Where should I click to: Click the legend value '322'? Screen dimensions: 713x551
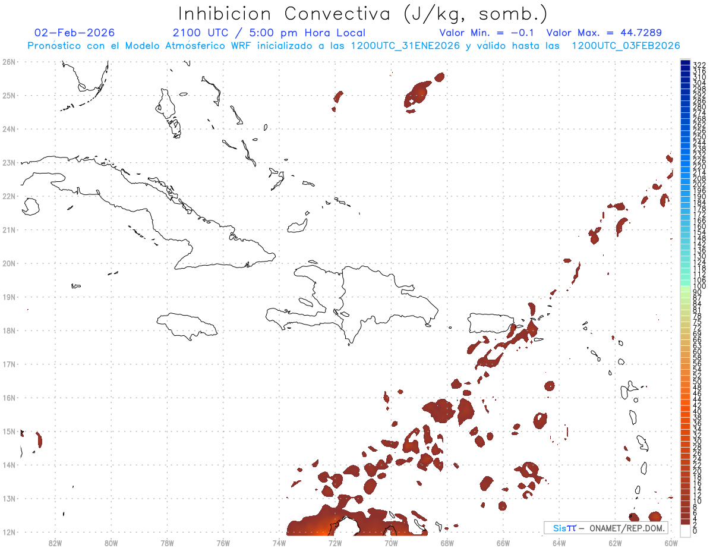coord(699,65)
